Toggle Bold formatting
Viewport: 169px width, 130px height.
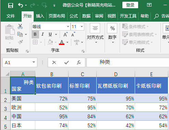coord(35,34)
